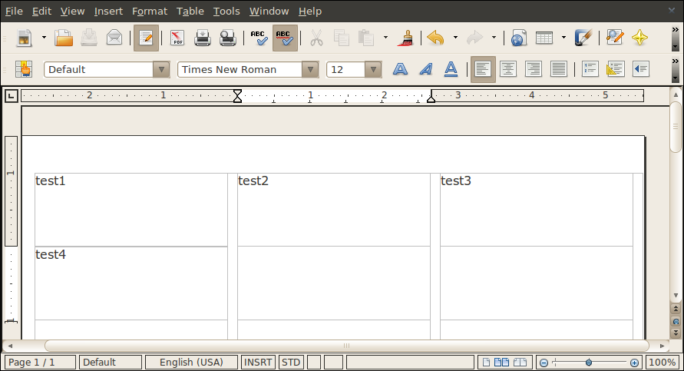Click the Zoom In plus button

[634, 363]
